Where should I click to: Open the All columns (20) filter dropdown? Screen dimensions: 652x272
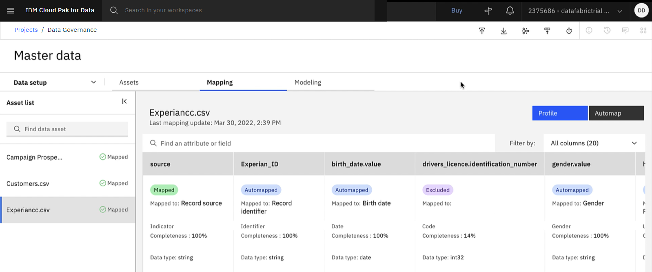594,143
